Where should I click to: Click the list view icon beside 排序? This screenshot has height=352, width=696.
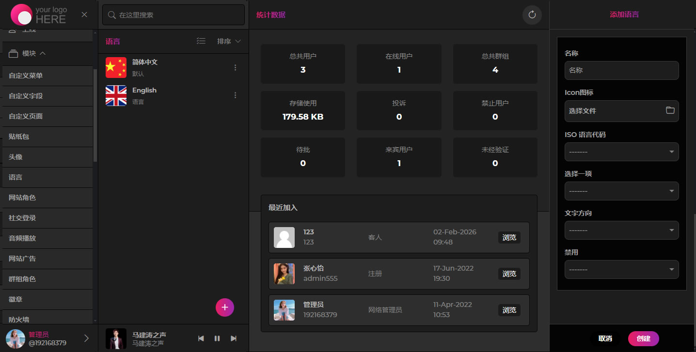pyautogui.click(x=201, y=42)
